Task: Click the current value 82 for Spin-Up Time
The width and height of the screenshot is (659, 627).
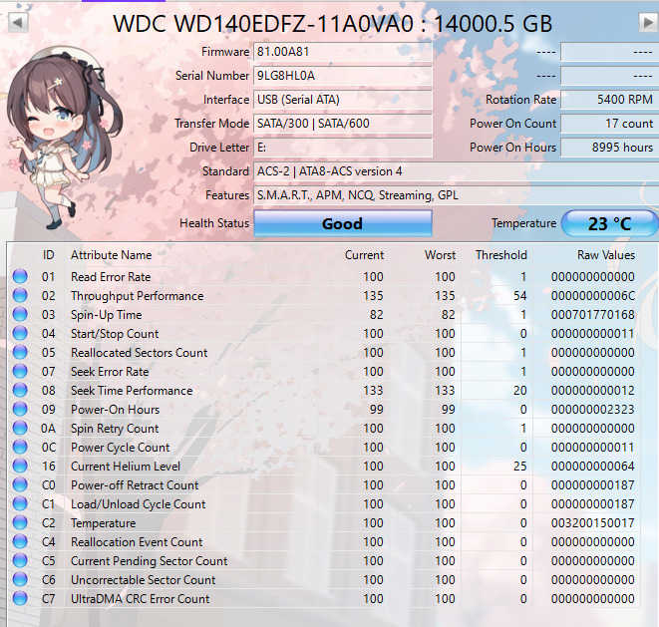Action: (377, 315)
